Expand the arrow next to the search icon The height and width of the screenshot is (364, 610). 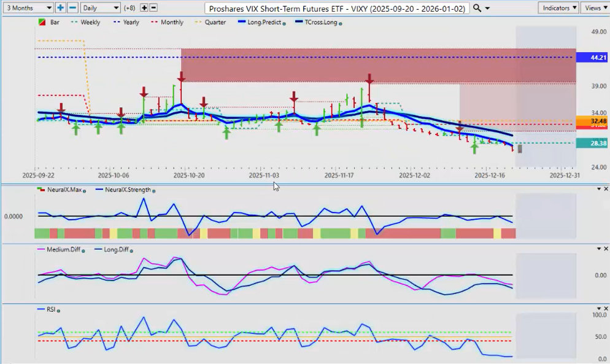(x=487, y=8)
